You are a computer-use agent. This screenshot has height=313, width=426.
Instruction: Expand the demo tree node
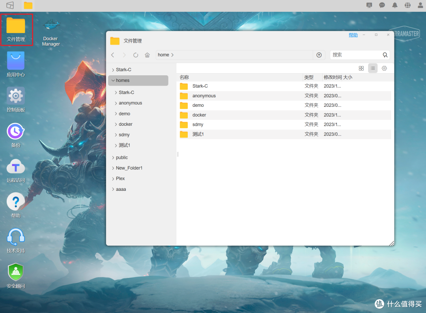coord(116,114)
